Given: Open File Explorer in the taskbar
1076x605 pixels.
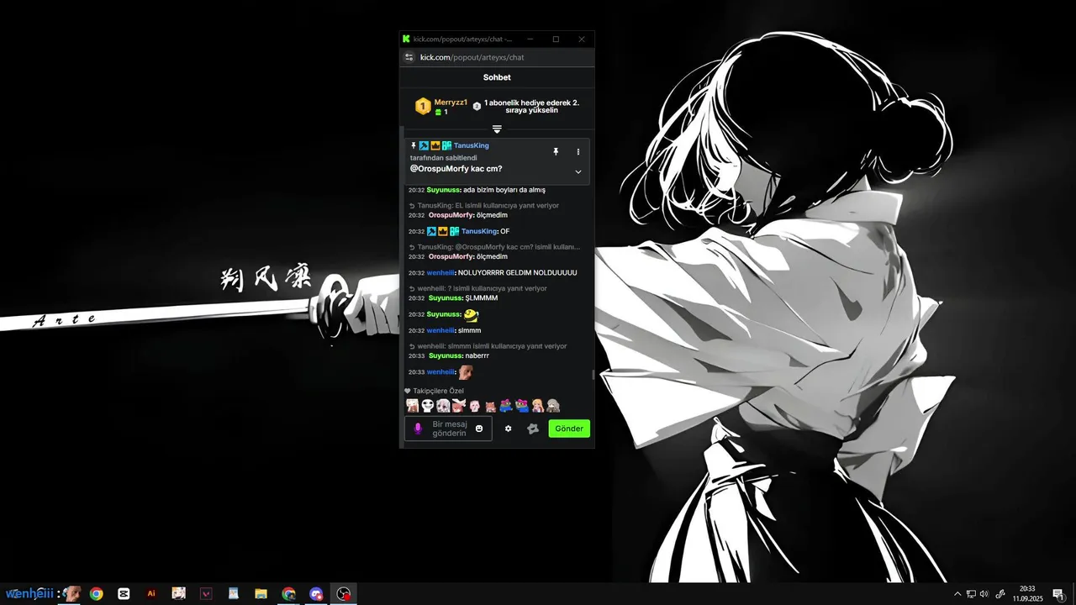Looking at the screenshot, I should point(261,593).
